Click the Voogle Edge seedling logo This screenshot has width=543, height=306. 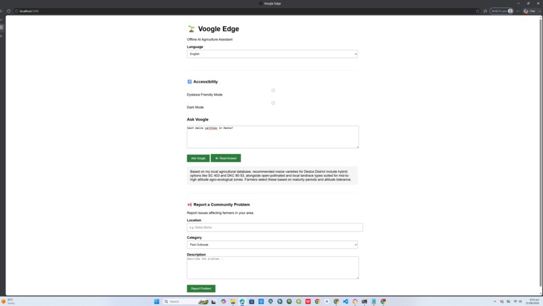pyautogui.click(x=191, y=29)
